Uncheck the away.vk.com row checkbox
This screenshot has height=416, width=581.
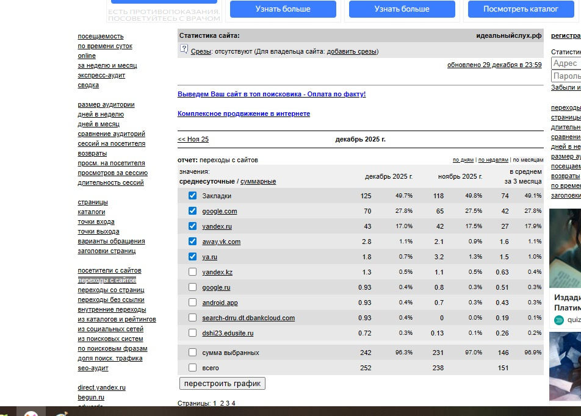(192, 241)
